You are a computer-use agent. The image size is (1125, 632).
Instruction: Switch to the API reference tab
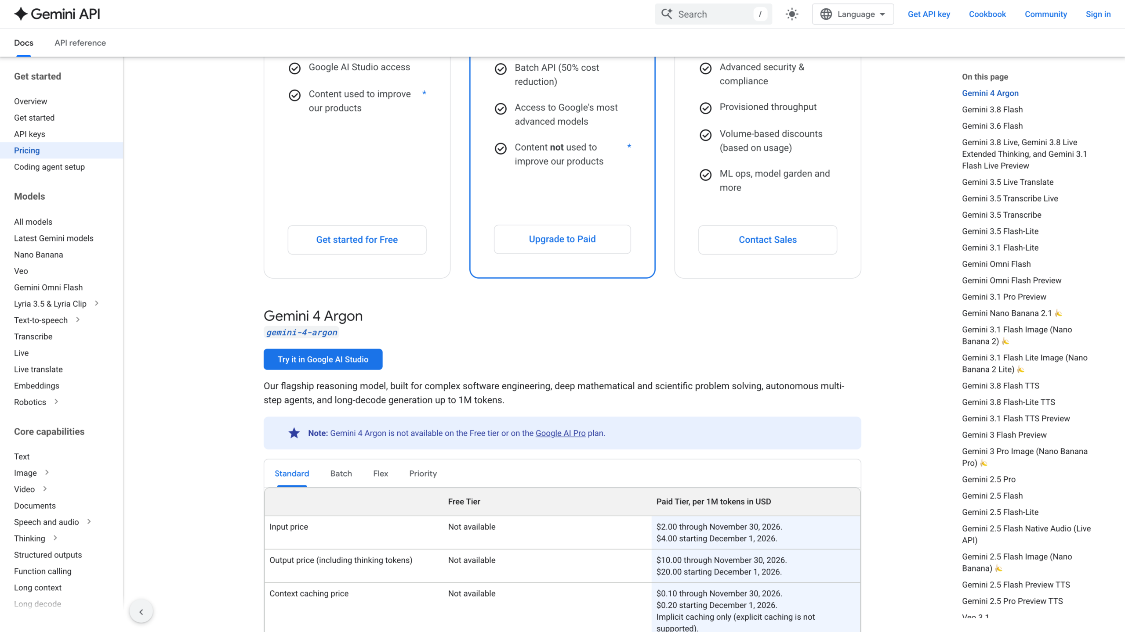point(80,43)
